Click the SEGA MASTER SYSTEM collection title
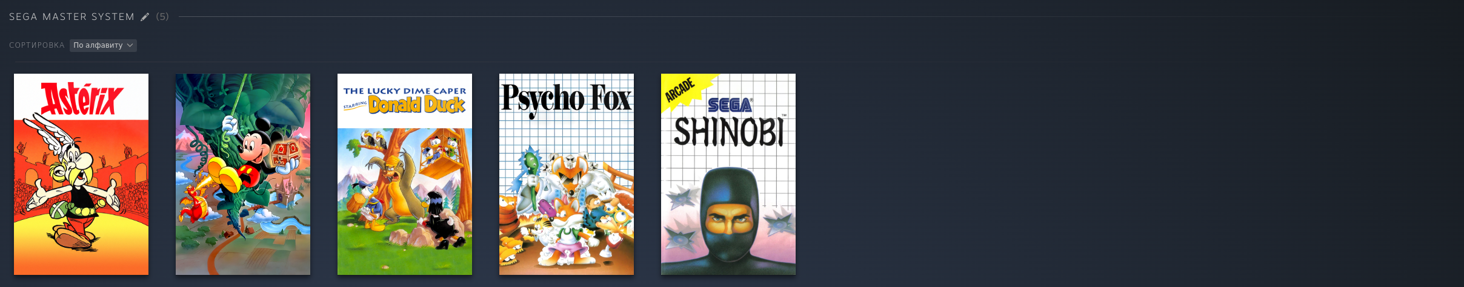This screenshot has width=1464, height=287. pyautogui.click(x=72, y=17)
